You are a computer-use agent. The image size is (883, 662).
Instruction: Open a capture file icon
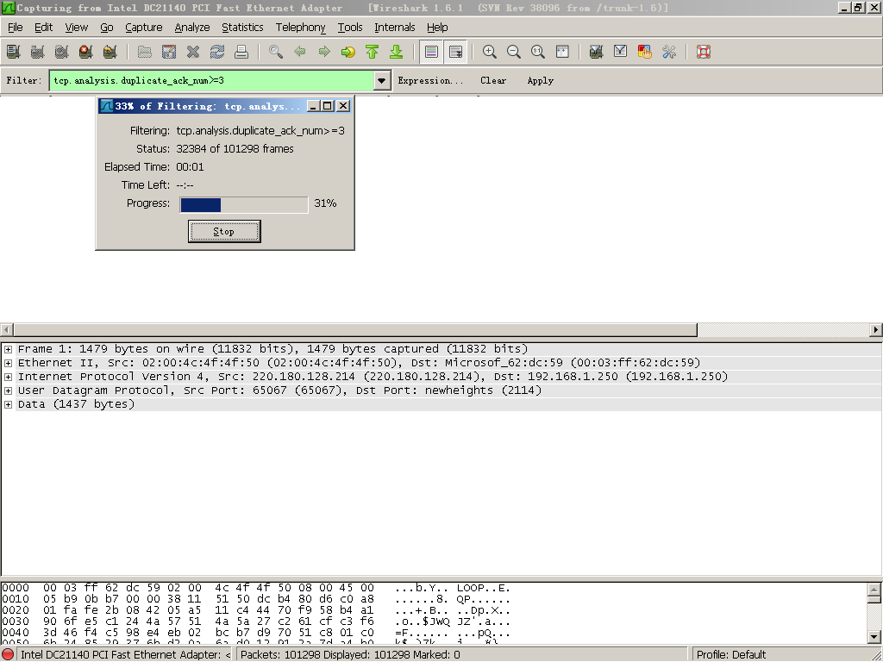(145, 52)
